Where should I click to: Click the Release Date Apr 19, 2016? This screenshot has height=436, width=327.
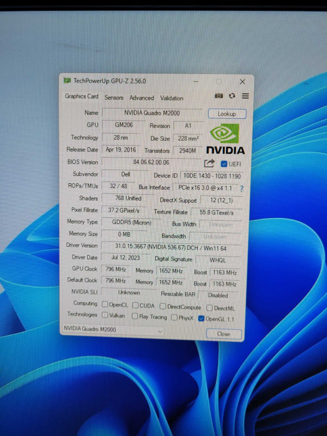pyautogui.click(x=121, y=150)
